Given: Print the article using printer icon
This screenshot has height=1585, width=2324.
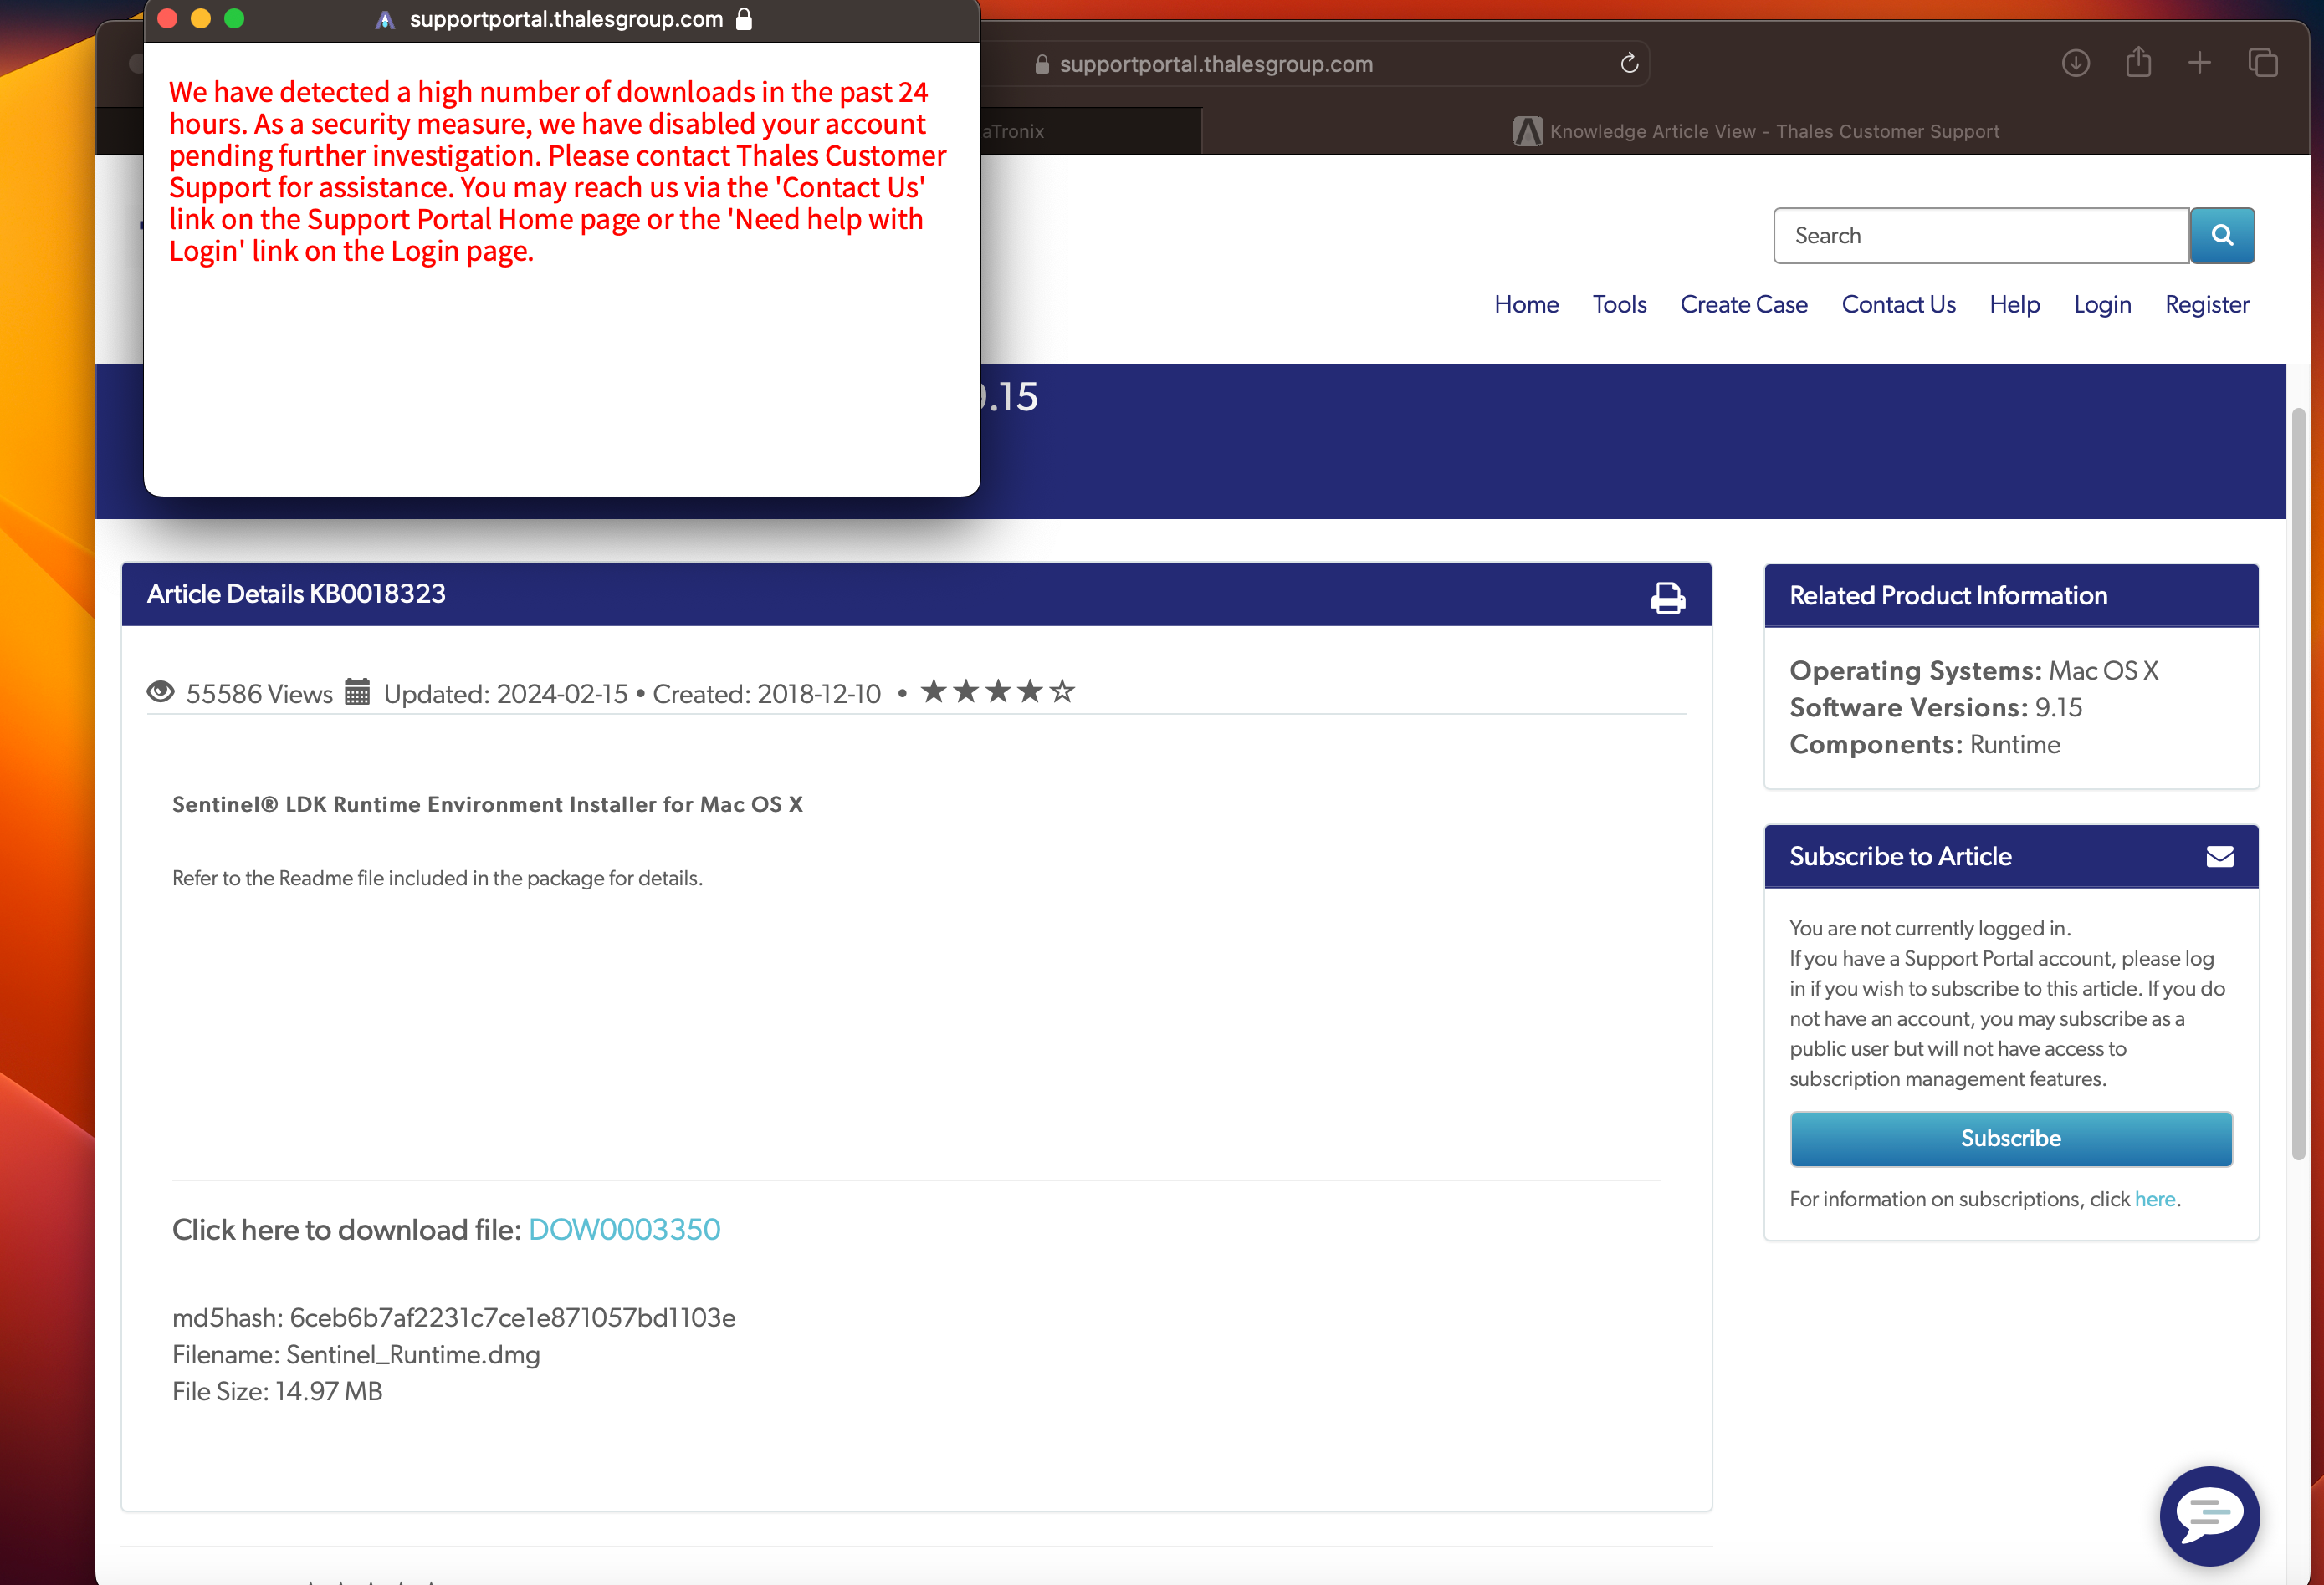Looking at the screenshot, I should tap(1667, 598).
